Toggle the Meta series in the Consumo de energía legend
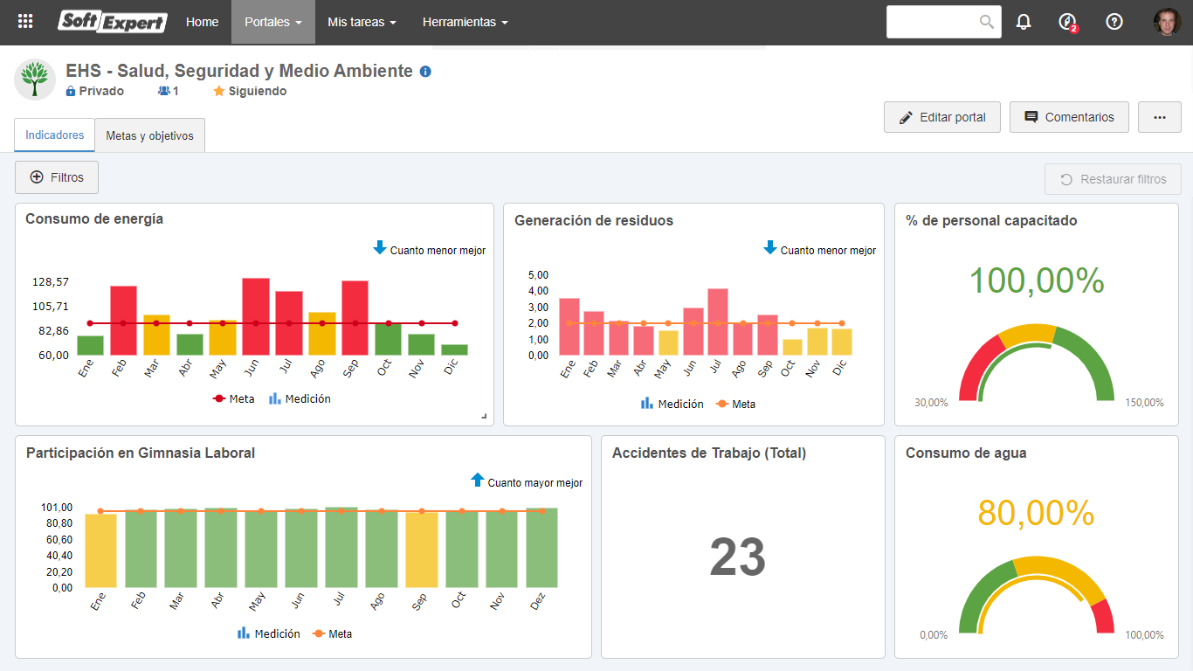This screenshot has width=1193, height=671. point(234,398)
